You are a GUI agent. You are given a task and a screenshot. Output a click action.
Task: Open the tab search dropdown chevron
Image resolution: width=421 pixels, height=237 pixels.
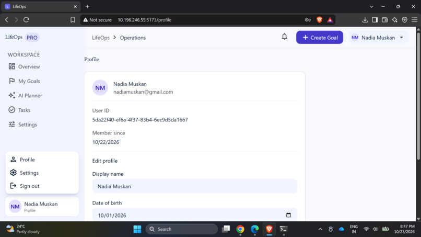coord(371,6)
